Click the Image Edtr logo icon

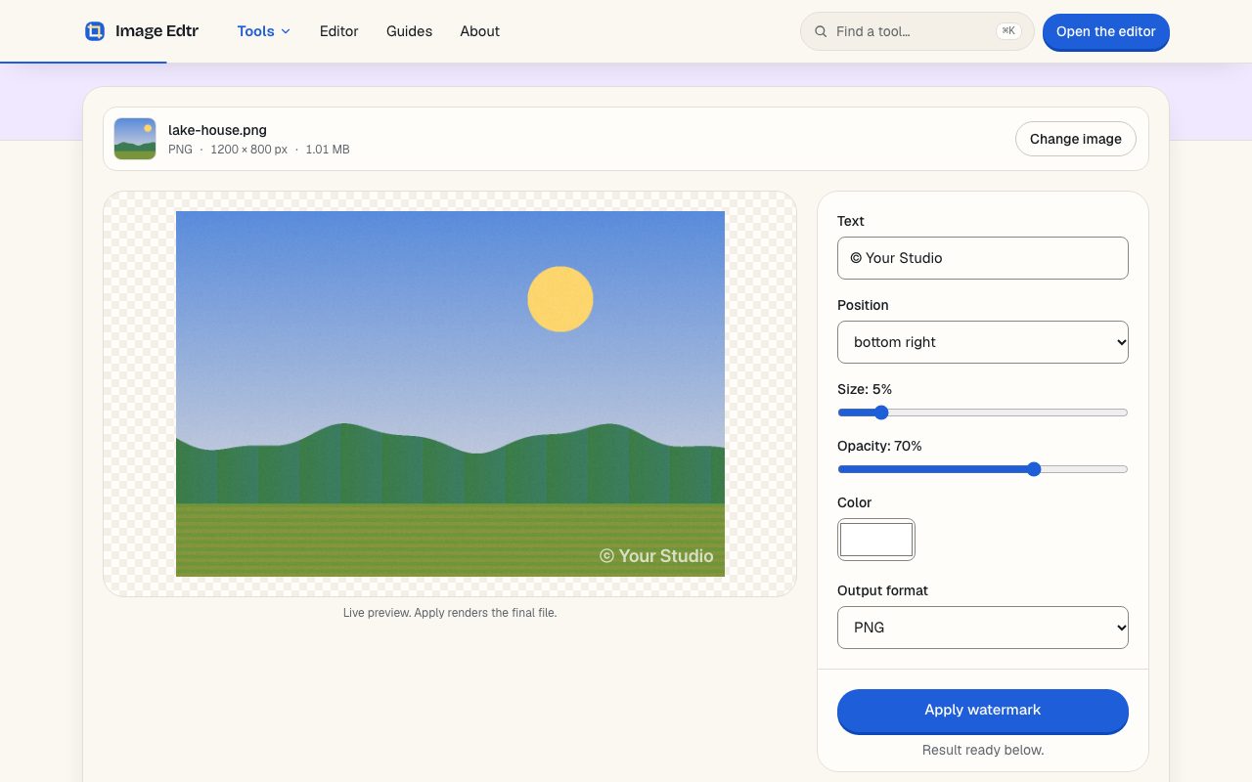click(x=95, y=31)
